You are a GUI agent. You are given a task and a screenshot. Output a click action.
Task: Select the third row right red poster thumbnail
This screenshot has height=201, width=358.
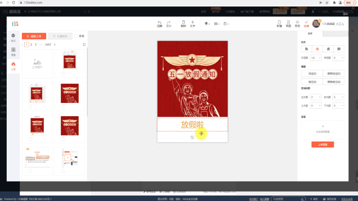70,126
